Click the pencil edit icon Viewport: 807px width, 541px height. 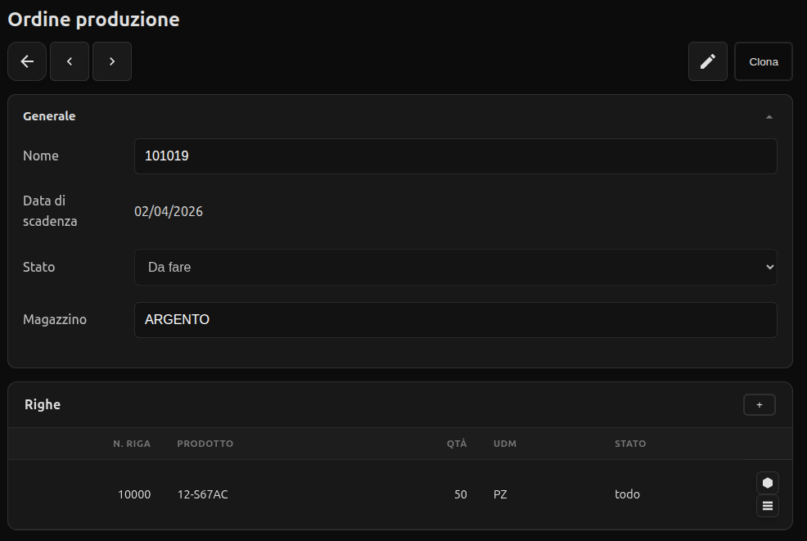coord(708,61)
